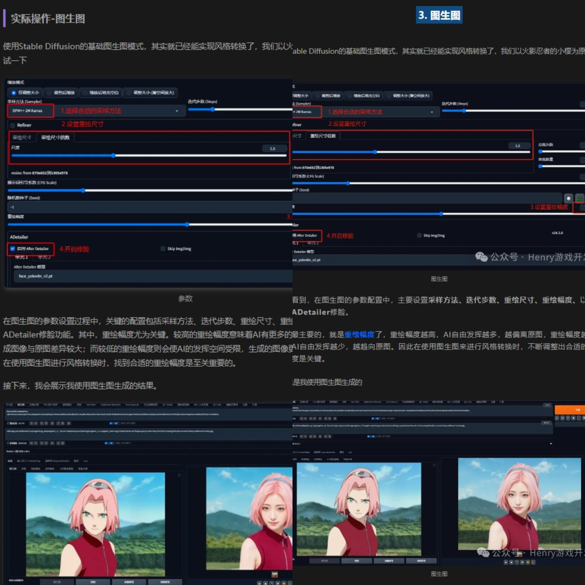This screenshot has width=585, height=585.
Task: Open the 单元 2 tab in right article
Action: tap(313, 243)
